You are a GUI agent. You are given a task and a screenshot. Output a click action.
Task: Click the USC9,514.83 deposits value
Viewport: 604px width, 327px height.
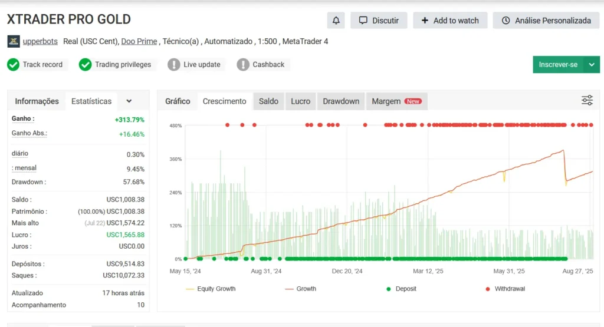tap(126, 264)
